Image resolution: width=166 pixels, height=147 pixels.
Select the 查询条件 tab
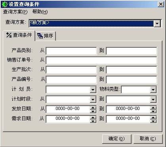tap(19, 35)
